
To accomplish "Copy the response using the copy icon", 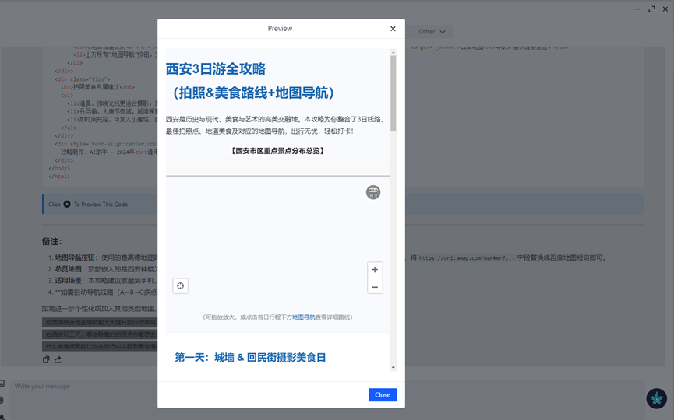I will 46,359.
